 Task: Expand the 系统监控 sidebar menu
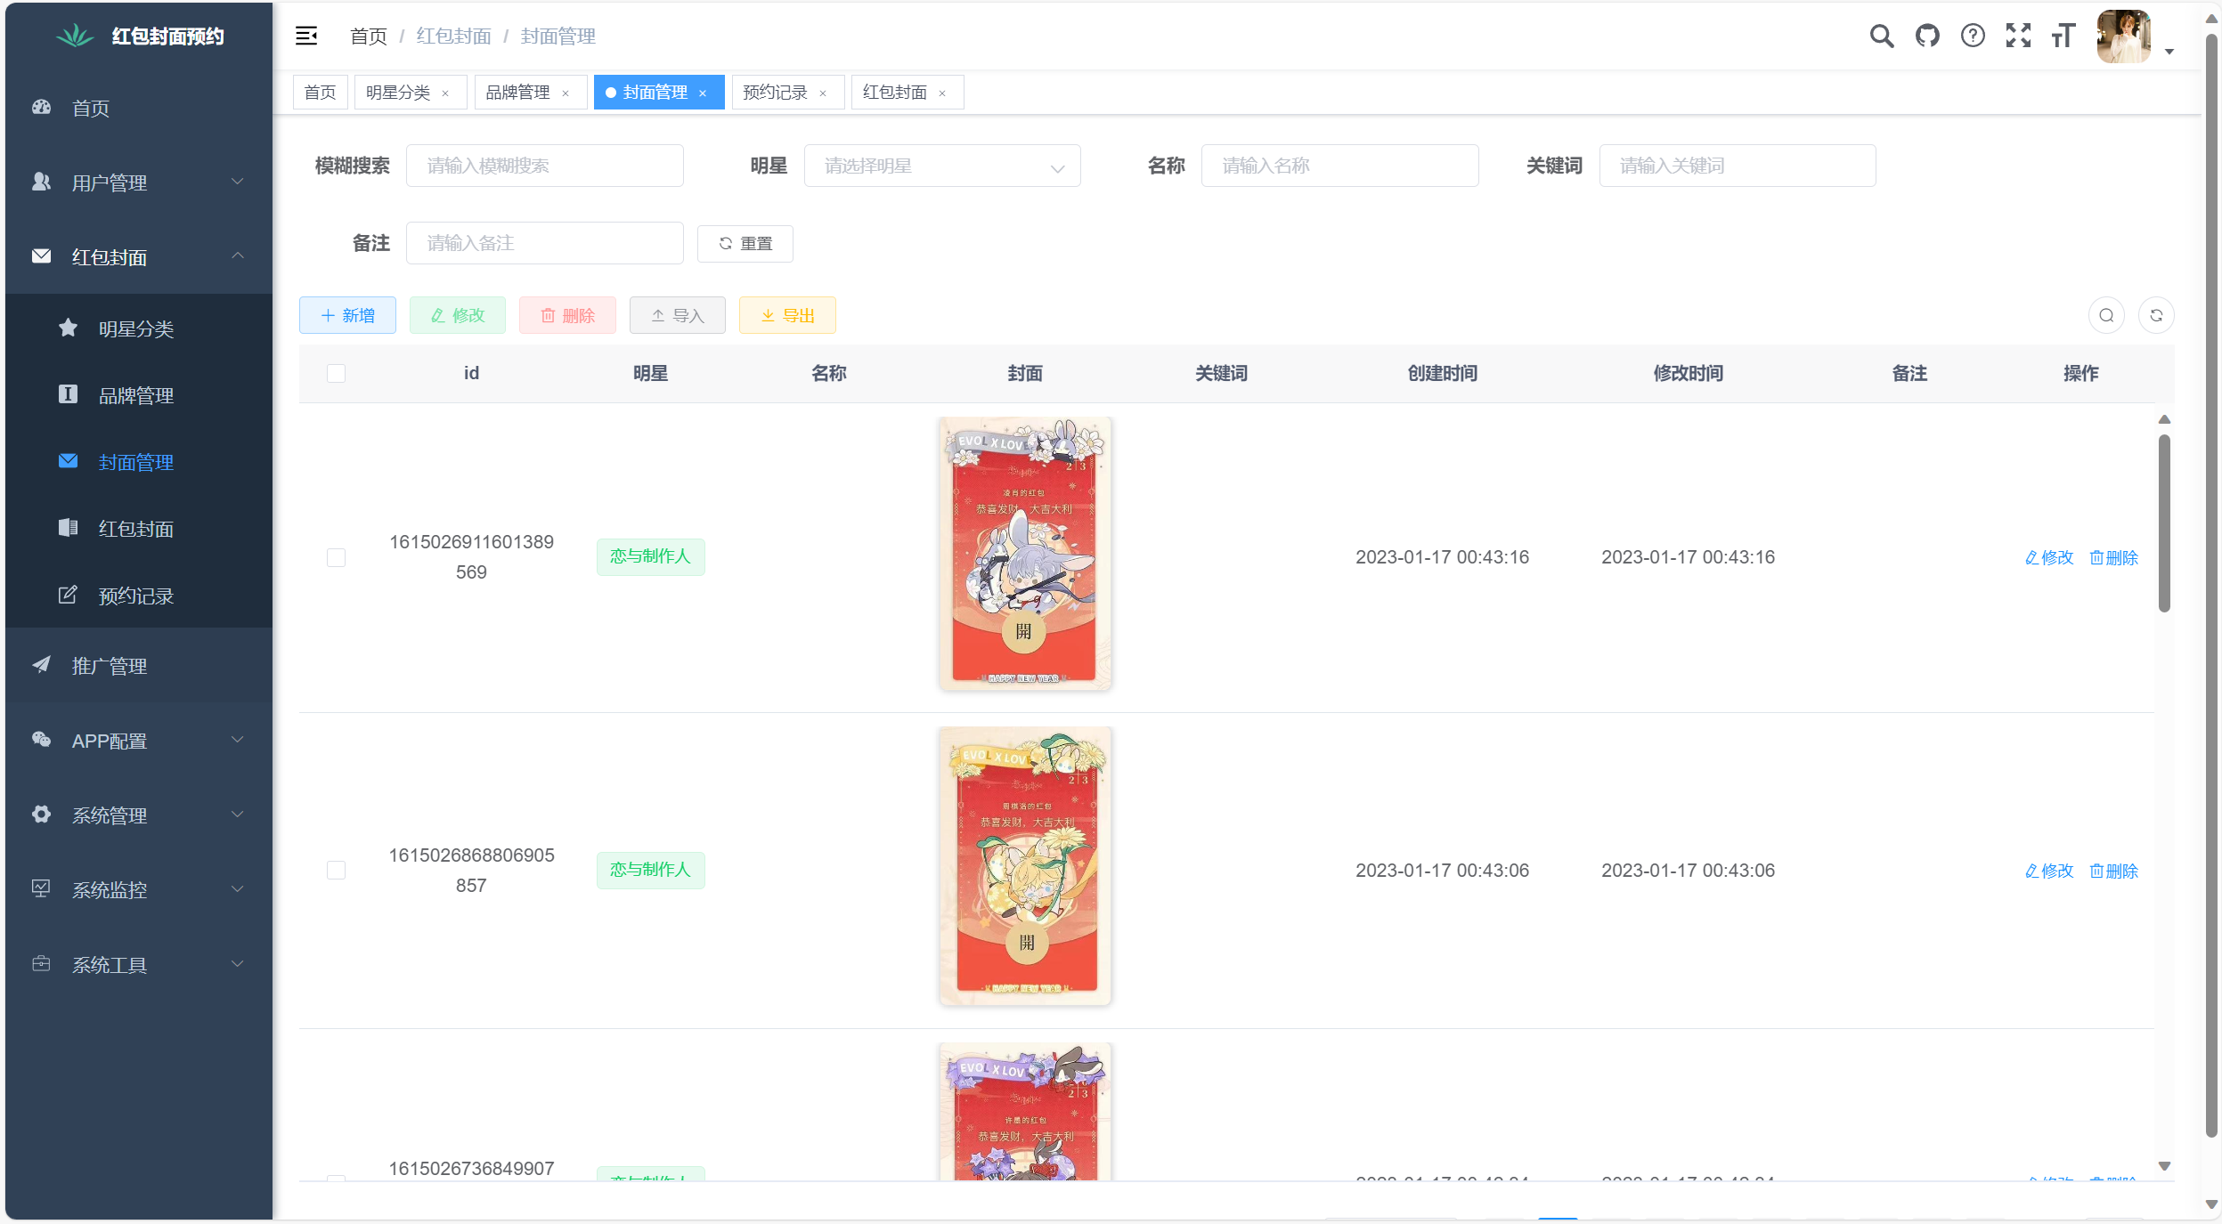pos(139,889)
